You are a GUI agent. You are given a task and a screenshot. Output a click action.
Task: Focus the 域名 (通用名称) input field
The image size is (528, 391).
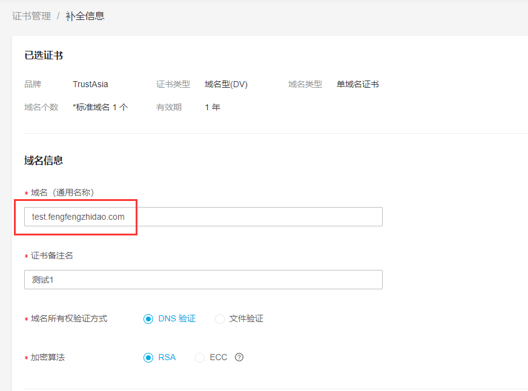(x=203, y=217)
